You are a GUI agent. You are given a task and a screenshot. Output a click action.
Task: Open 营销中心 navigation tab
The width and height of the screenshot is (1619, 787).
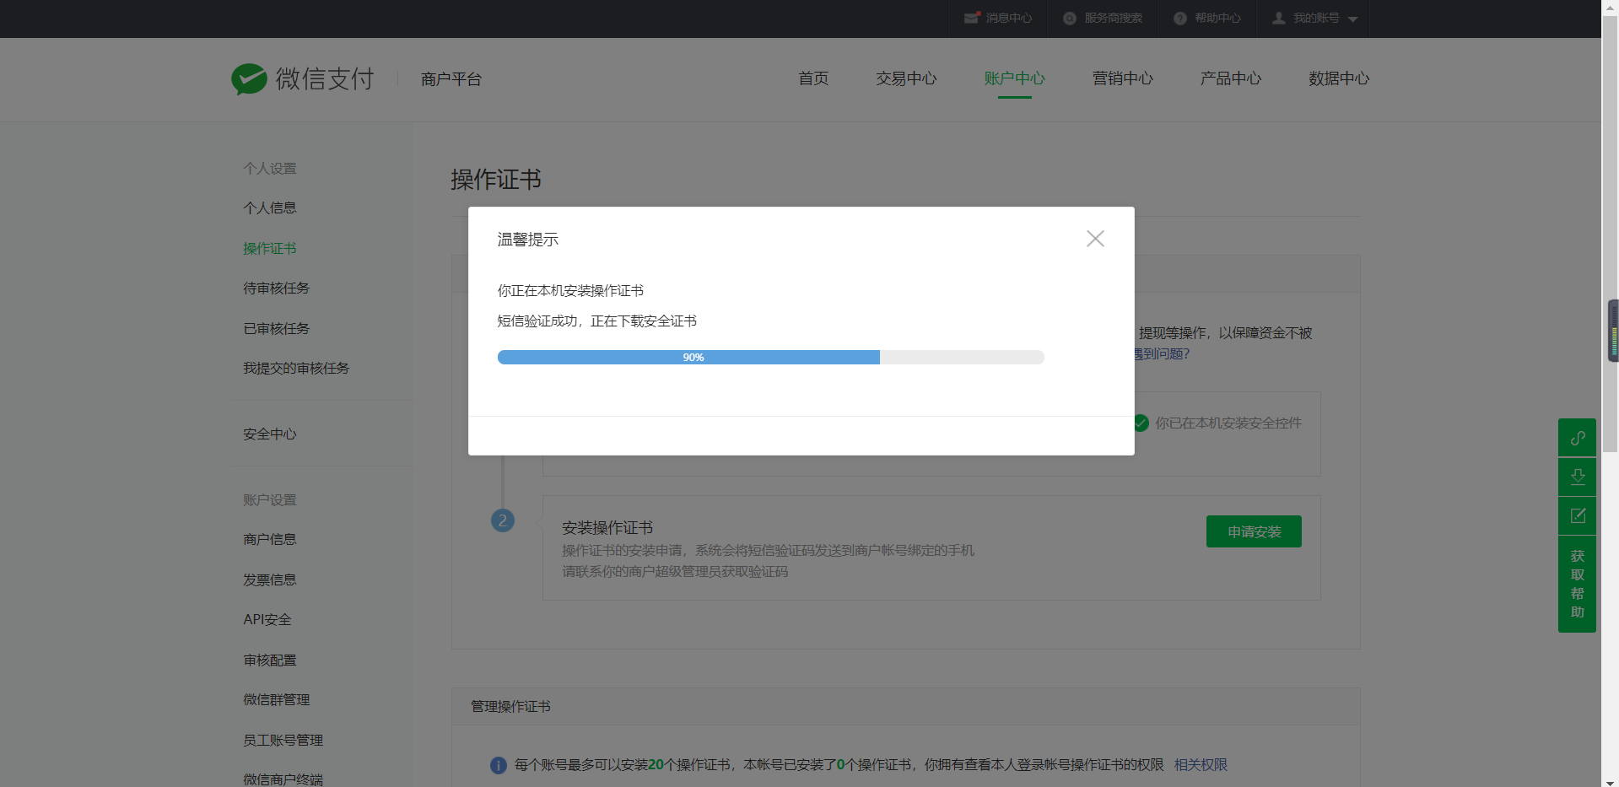[x=1122, y=78]
